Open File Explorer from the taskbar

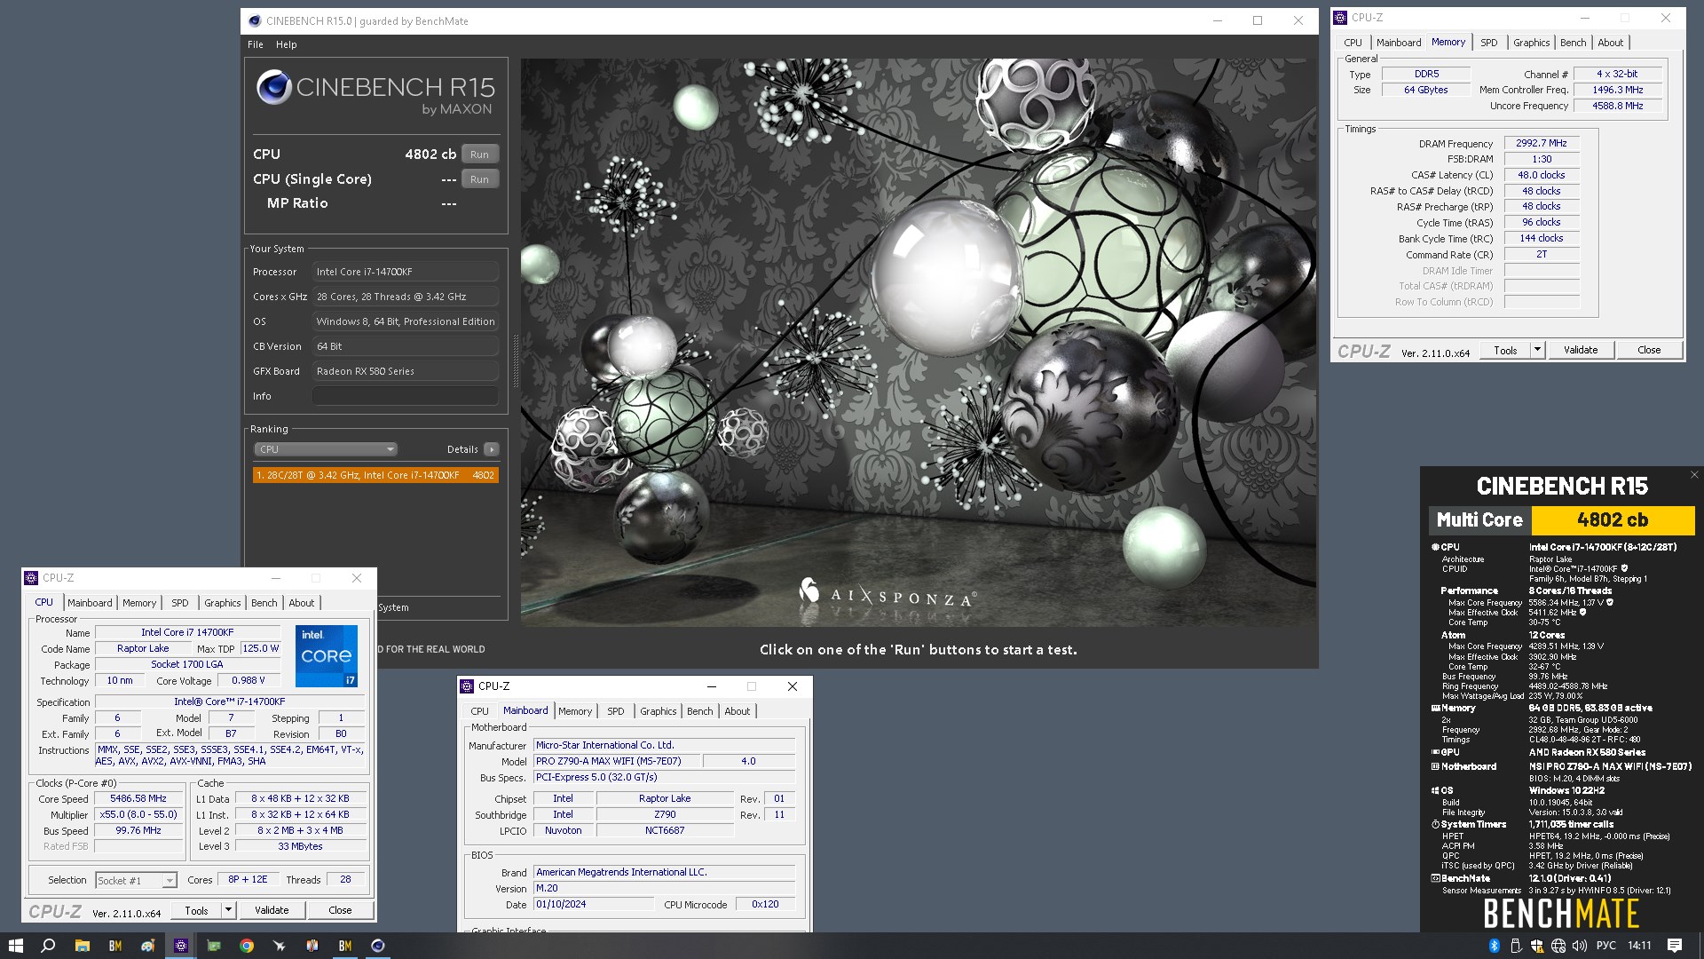click(82, 946)
